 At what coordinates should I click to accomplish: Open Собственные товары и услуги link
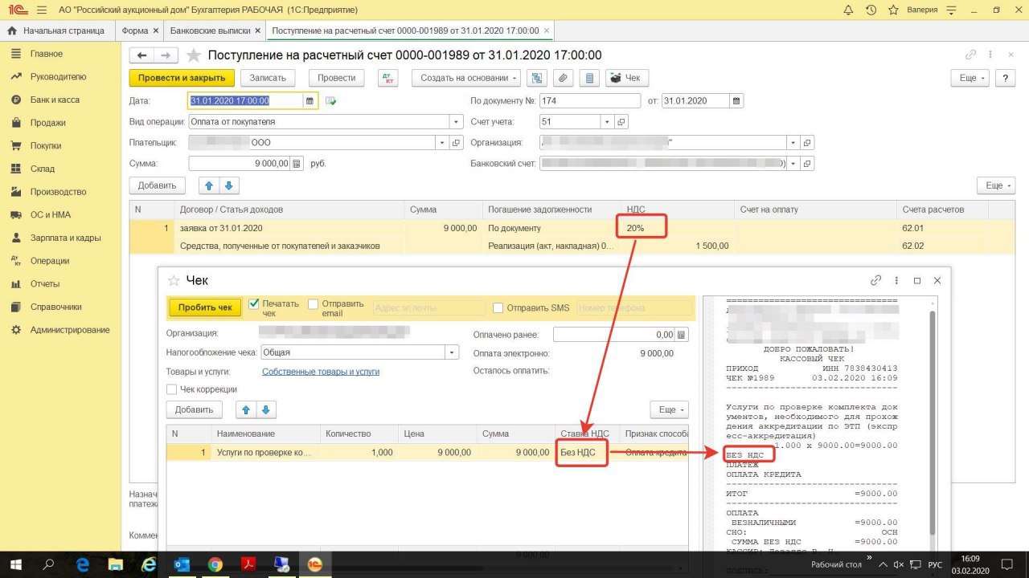(321, 372)
